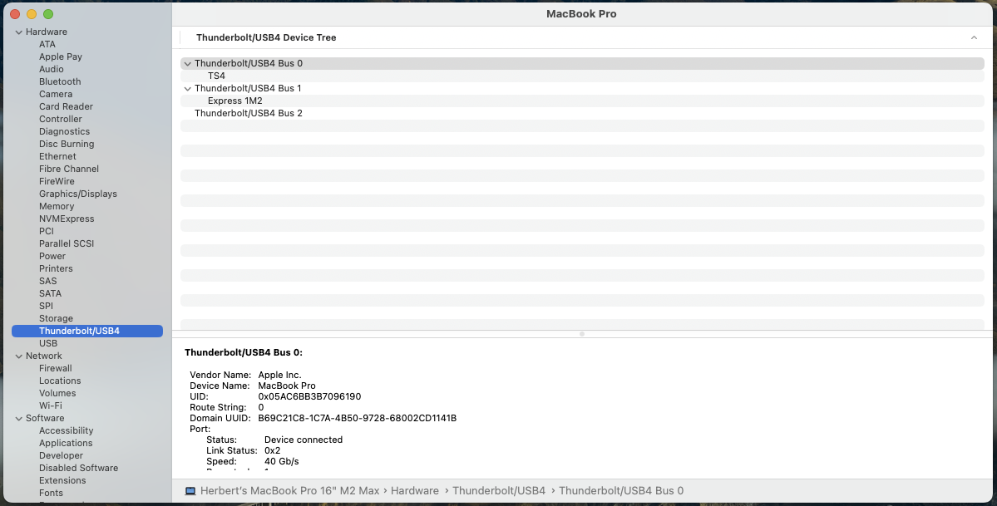This screenshot has width=997, height=506.
Task: Select Fonts under Software
Action: pyautogui.click(x=51, y=493)
